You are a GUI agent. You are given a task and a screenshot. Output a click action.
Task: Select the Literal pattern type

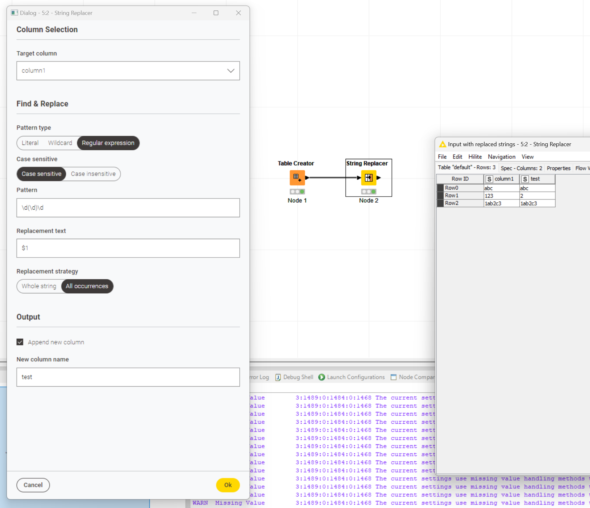[30, 143]
